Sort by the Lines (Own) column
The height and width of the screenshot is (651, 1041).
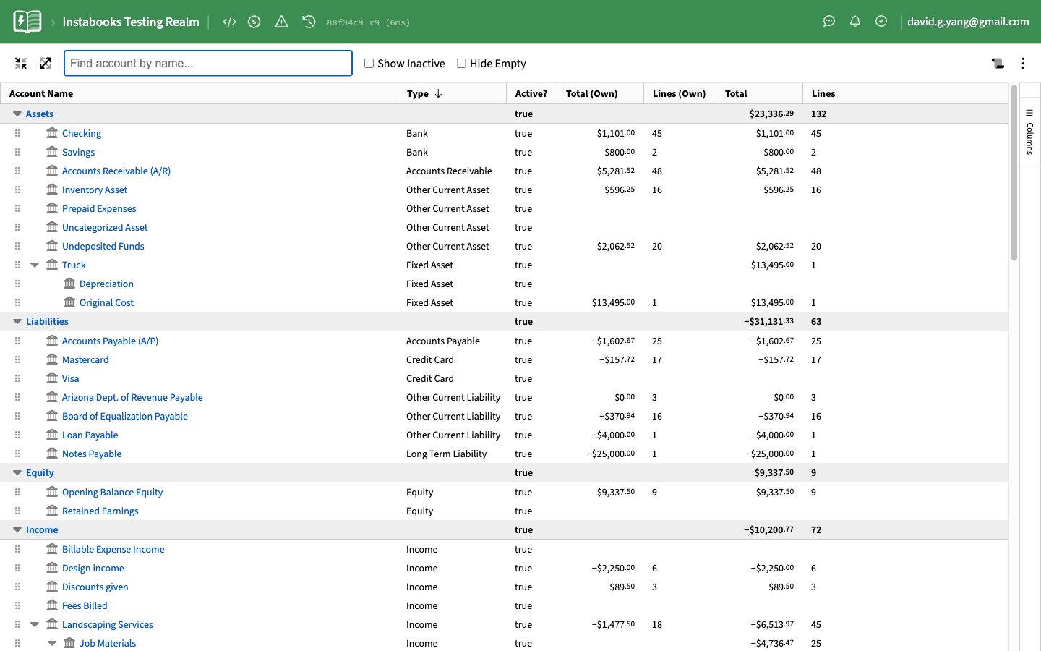[x=679, y=93]
